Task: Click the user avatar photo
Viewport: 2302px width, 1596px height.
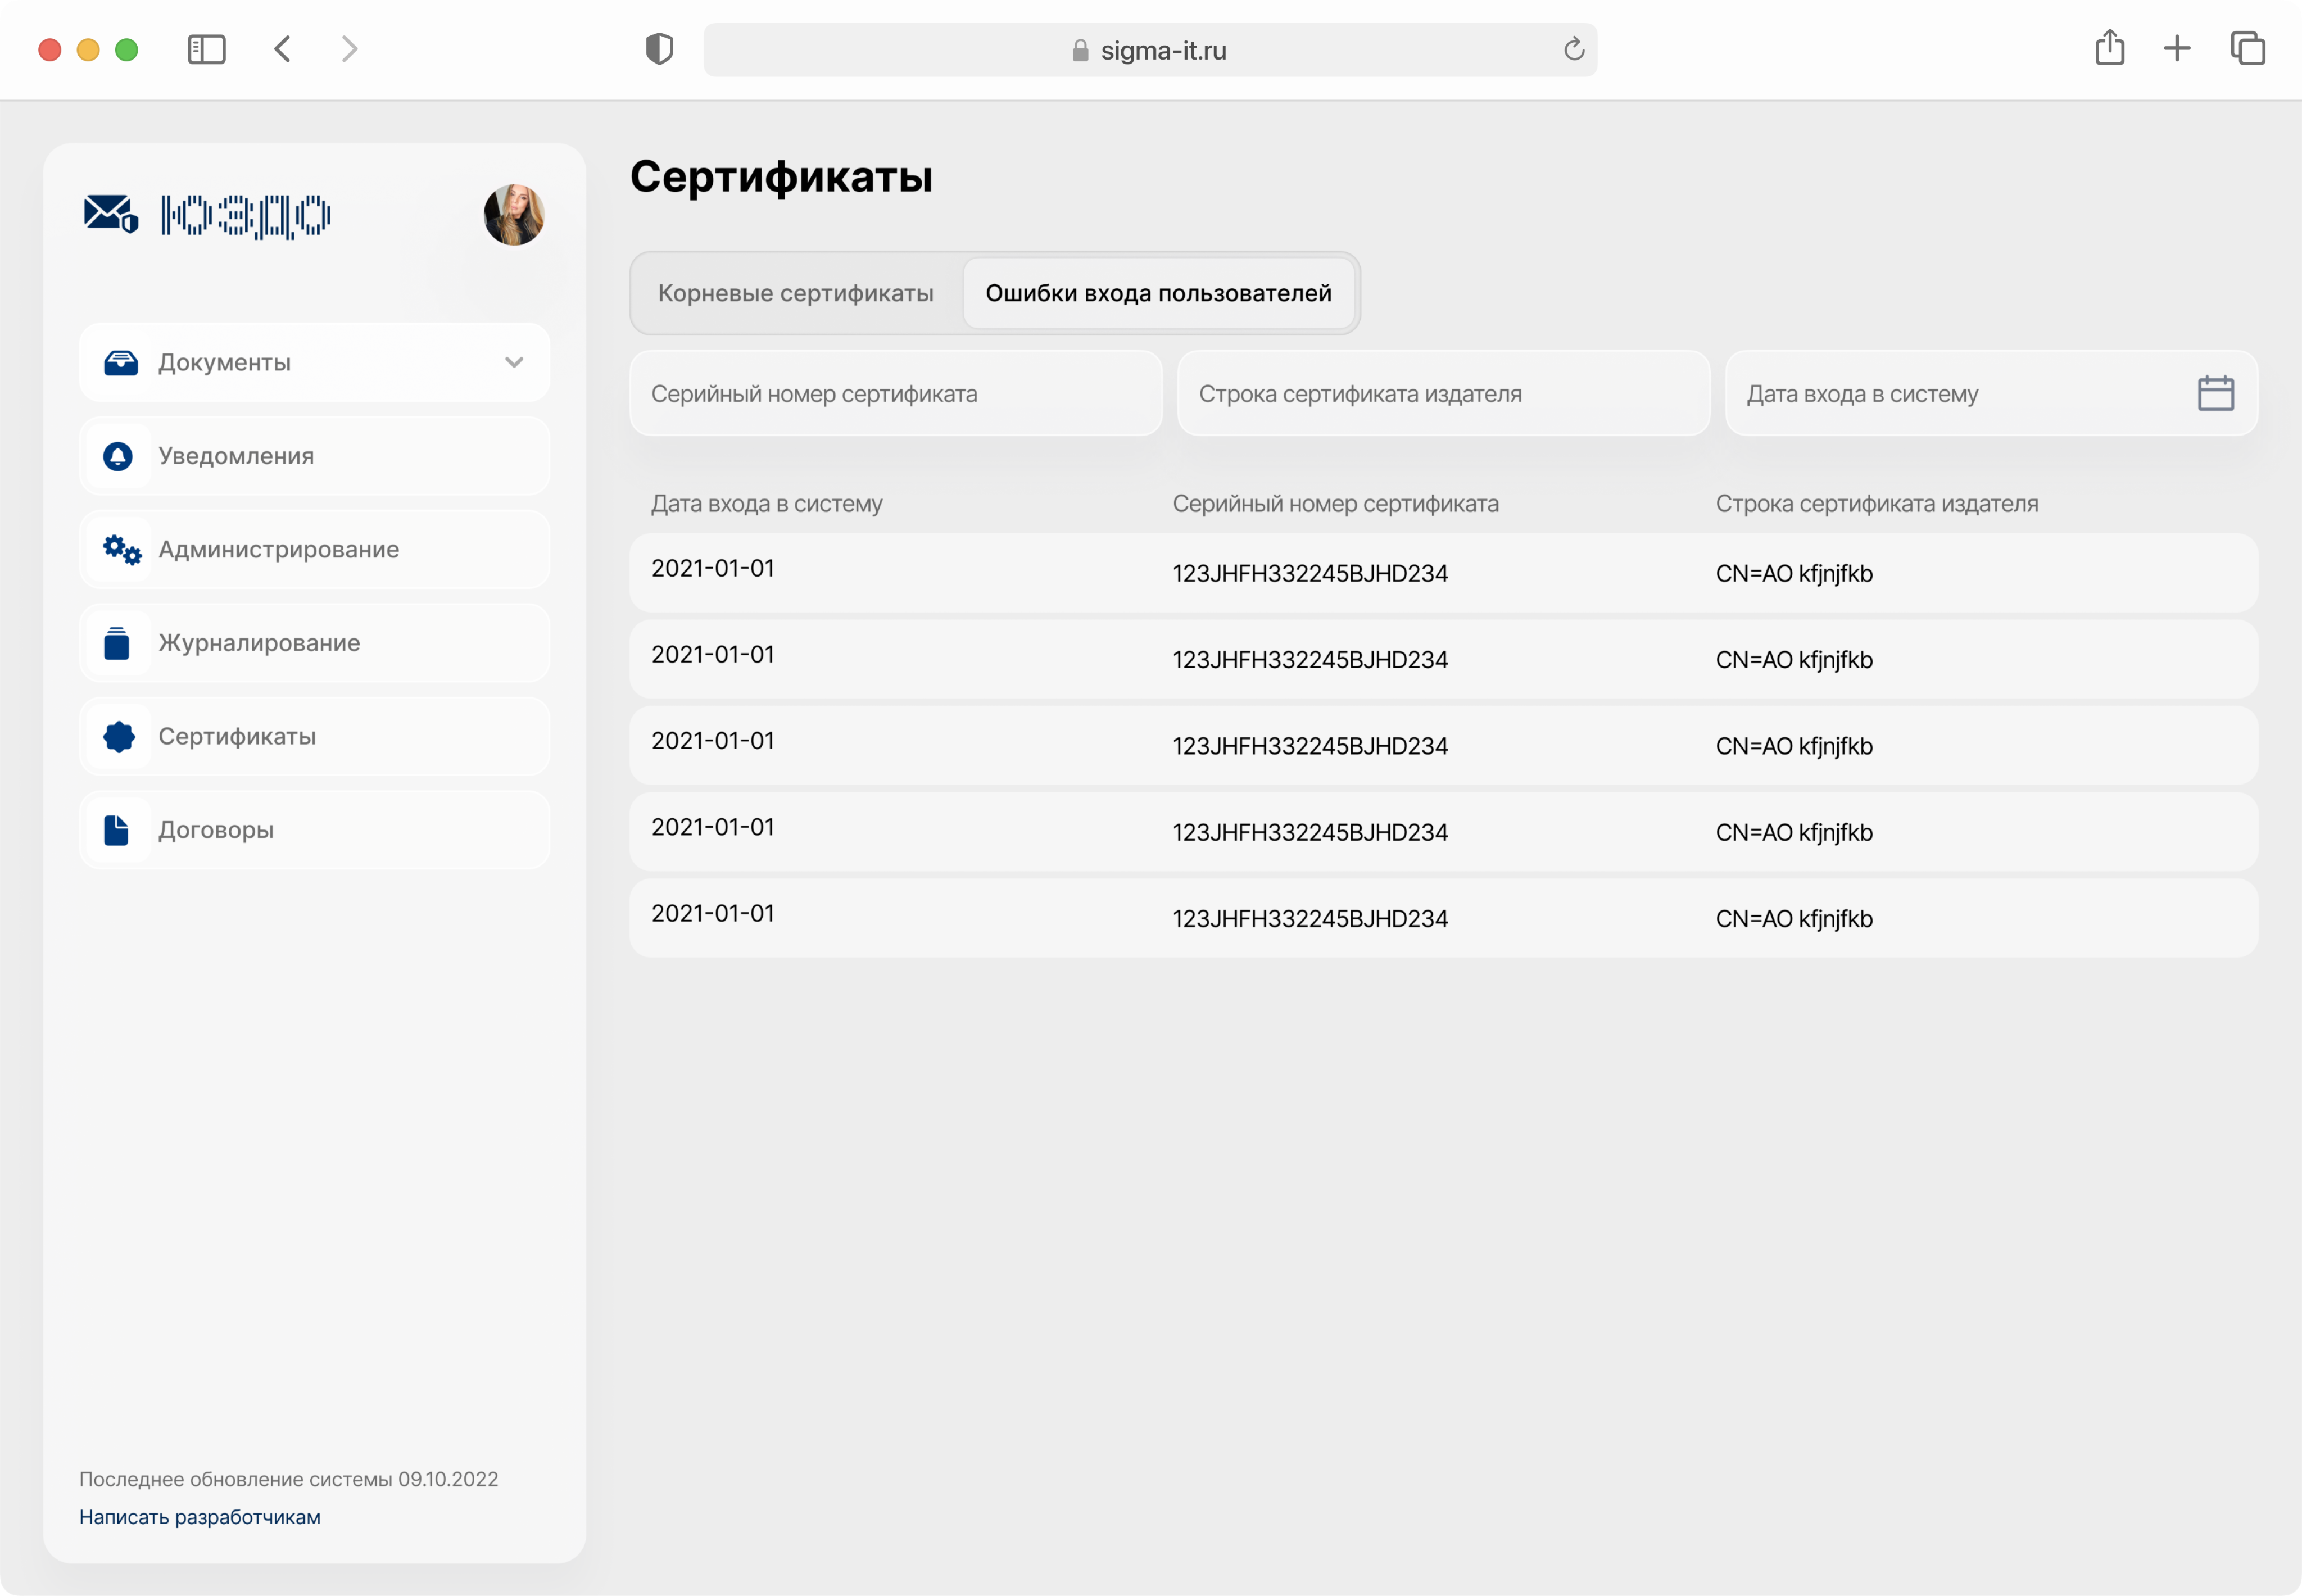Action: pos(513,214)
